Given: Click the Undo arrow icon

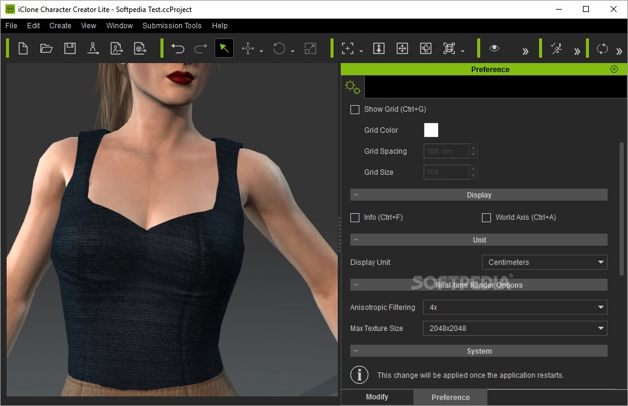Looking at the screenshot, I should tap(177, 49).
